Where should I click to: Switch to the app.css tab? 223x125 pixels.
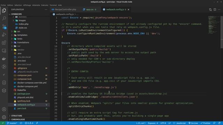pyautogui.click(x=90, y=9)
